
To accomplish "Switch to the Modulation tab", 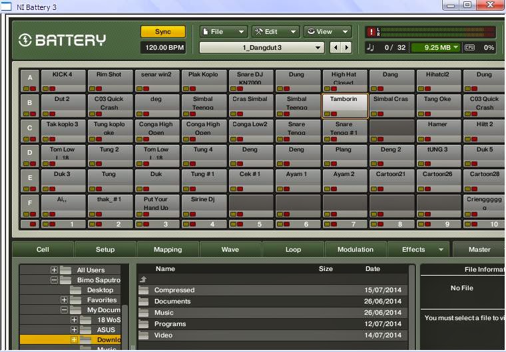I will 356,250.
